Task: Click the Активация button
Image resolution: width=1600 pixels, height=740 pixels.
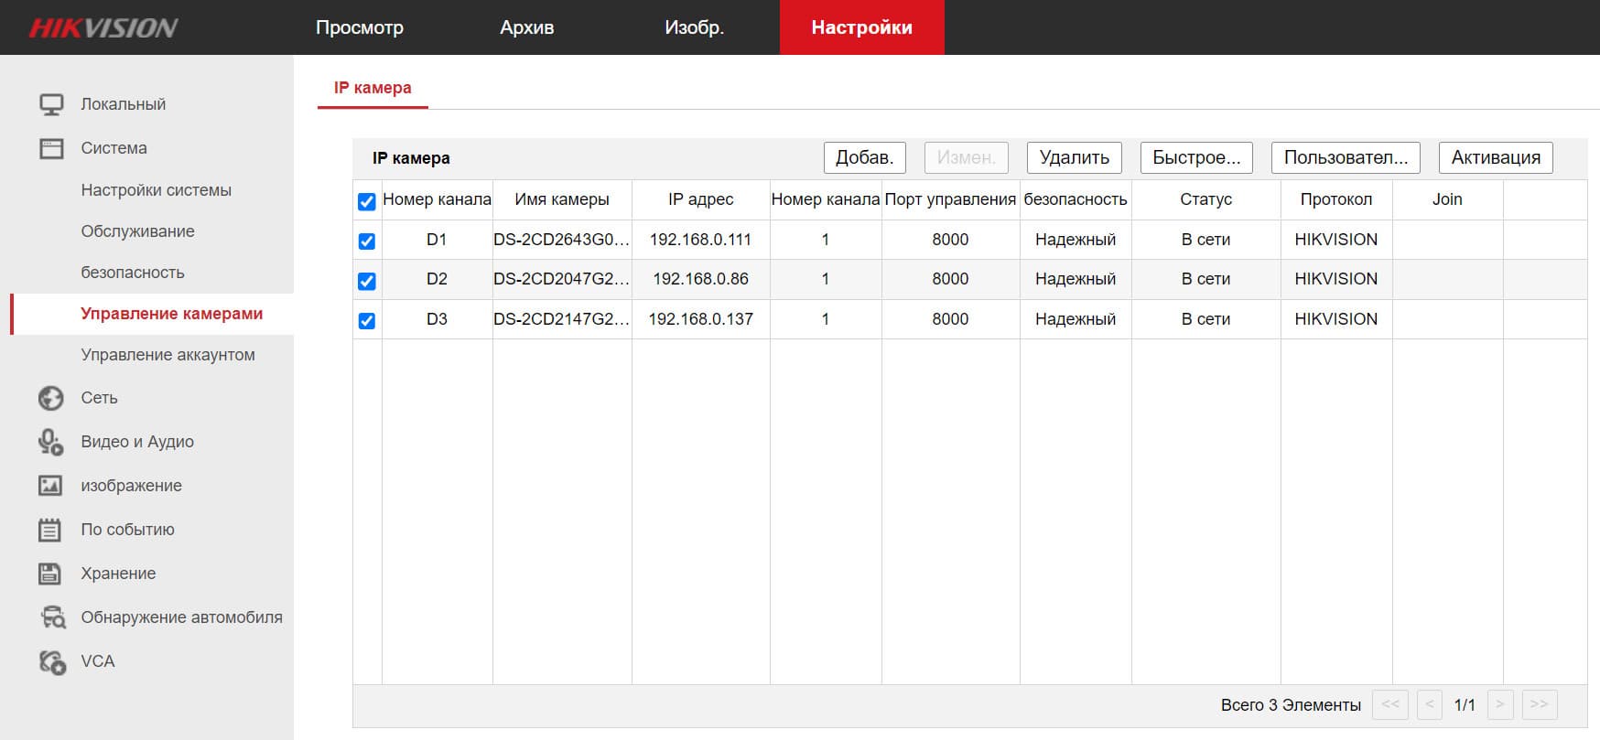Action: [1496, 157]
